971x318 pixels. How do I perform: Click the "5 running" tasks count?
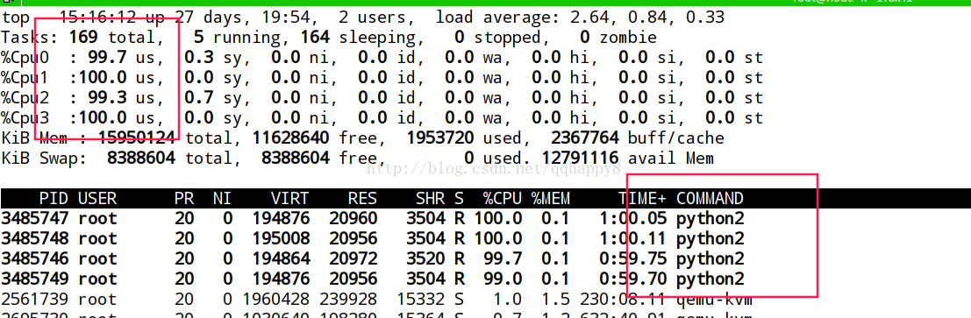tap(239, 39)
